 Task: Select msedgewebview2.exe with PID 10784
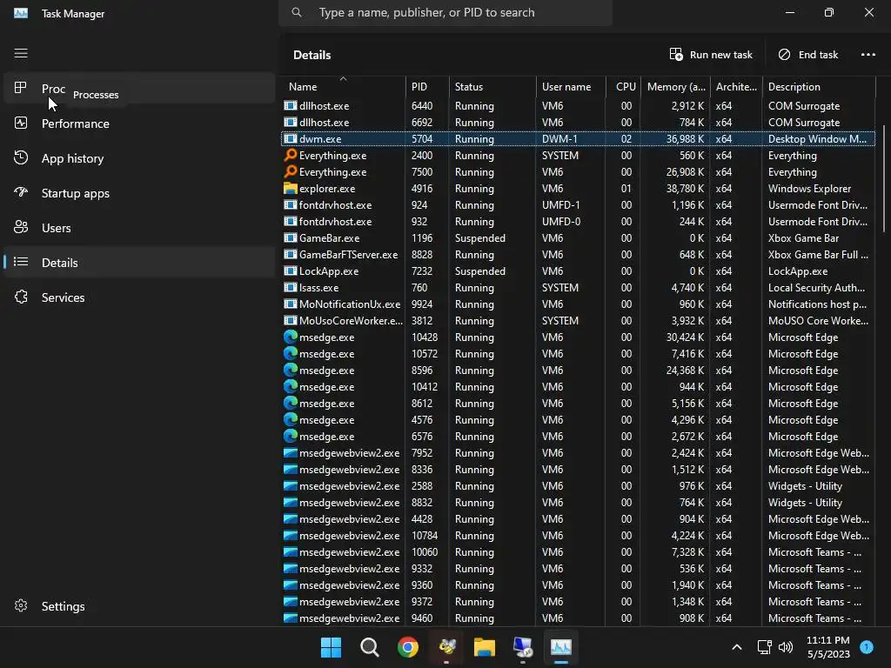click(x=578, y=535)
